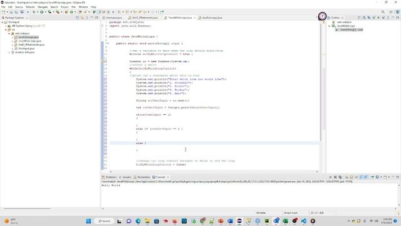This screenshot has height=226, width=401.
Task: Clear the console output icon
Action: click(x=346, y=177)
